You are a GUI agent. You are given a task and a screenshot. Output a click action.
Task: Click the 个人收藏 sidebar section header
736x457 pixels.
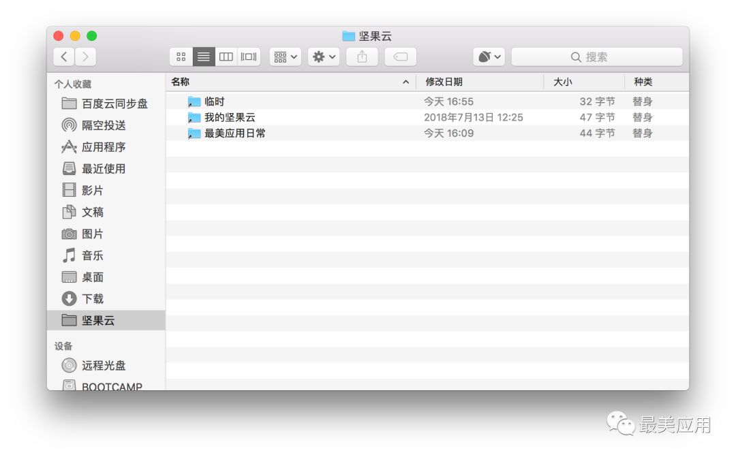[73, 84]
